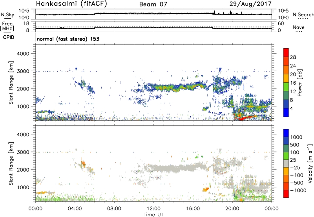Viewport: 314px width, 217px height.
Task: Click the 18 tick on the frequency axis
Action: [x=26, y=24]
